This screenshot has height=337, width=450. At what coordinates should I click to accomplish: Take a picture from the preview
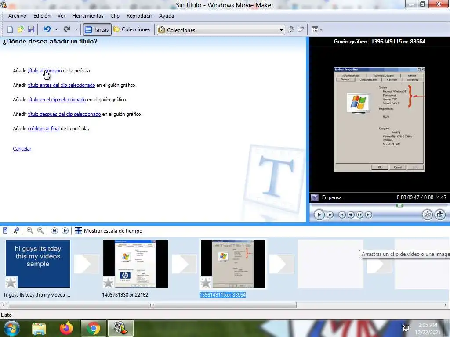coord(440,215)
